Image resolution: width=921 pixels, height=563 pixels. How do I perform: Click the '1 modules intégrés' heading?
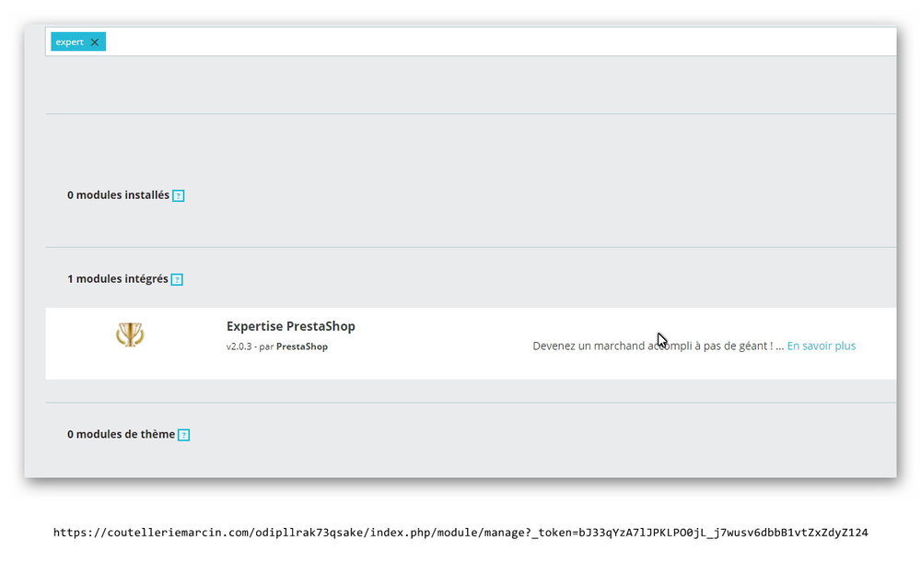pyautogui.click(x=118, y=279)
